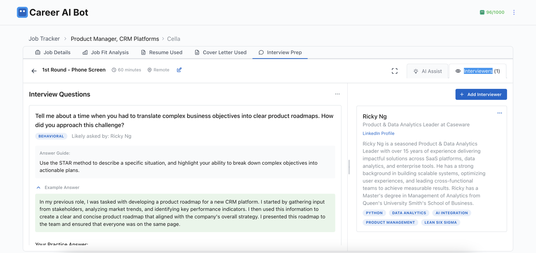Open the Resume Used tab
This screenshot has width=536, height=253.
coord(162,52)
